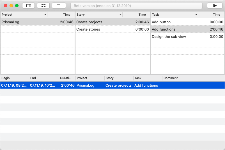Switch to the outline list view icon
The height and width of the screenshot is (150, 225).
tap(59, 6)
